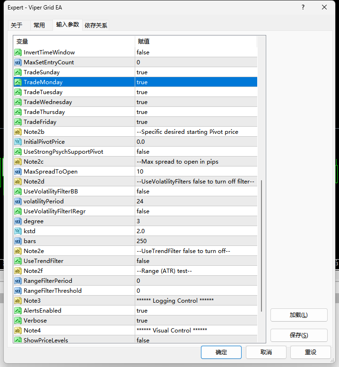The height and width of the screenshot is (367, 339).
Task: Click the volatilityPeriod integer icon
Action: tap(18, 201)
